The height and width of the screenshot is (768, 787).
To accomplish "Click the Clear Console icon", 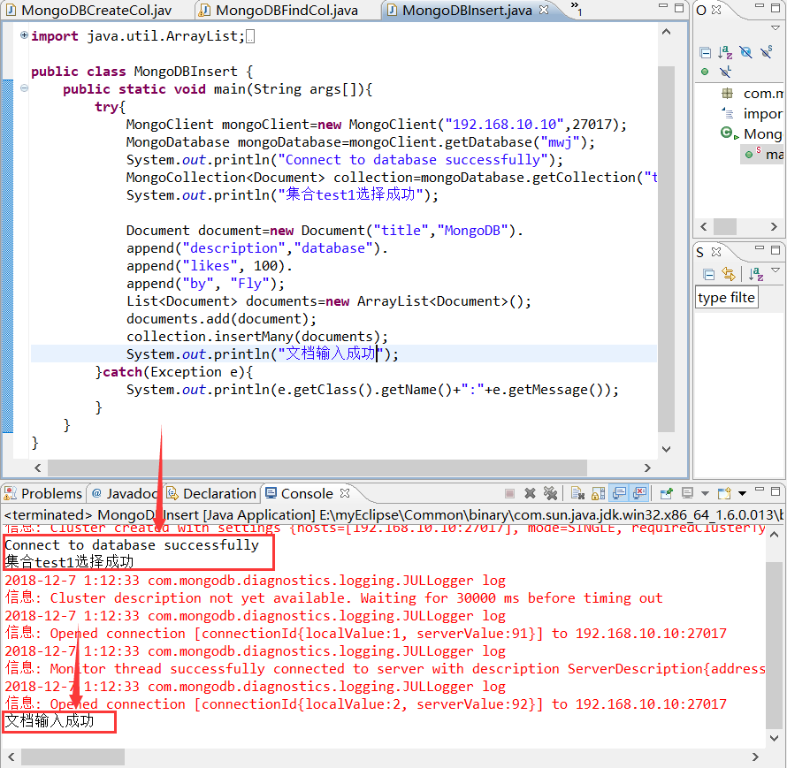I will (577, 495).
